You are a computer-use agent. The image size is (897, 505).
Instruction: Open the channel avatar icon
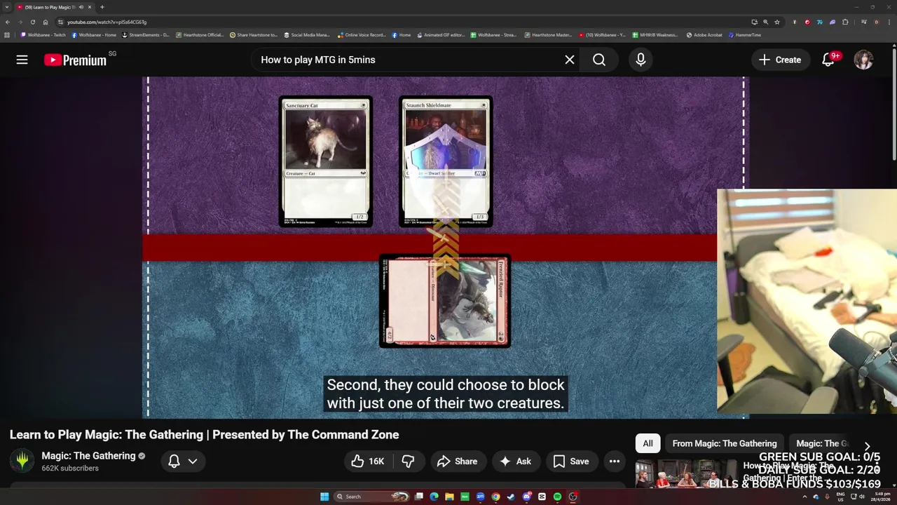(x=22, y=461)
